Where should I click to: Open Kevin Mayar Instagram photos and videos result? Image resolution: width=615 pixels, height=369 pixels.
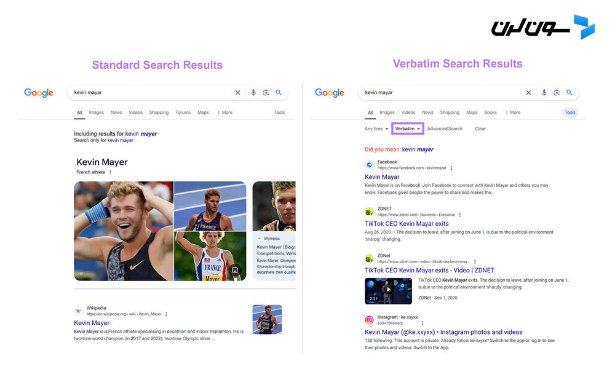point(443,332)
